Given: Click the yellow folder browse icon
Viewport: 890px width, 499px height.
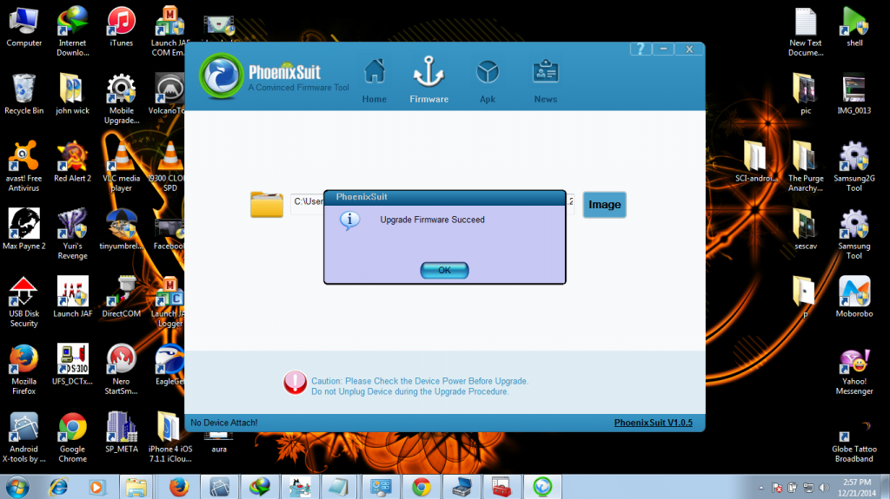Looking at the screenshot, I should (267, 205).
